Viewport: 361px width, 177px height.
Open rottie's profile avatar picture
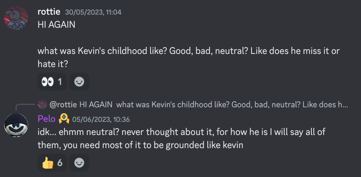(x=16, y=18)
